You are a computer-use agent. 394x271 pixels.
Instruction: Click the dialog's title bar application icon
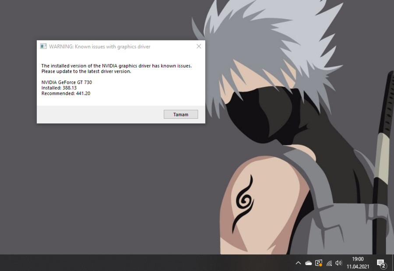pyautogui.click(x=43, y=46)
